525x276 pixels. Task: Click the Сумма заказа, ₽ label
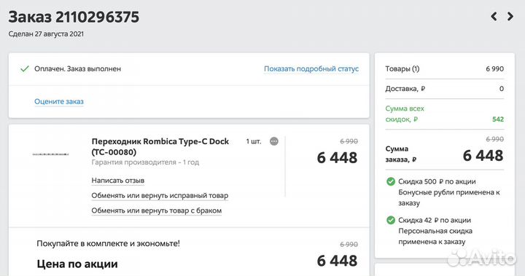coord(400,154)
